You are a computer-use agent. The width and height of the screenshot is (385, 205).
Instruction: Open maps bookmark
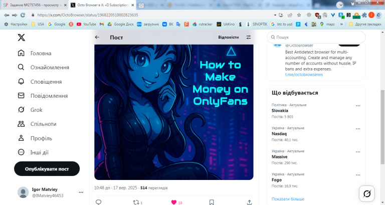point(327,24)
